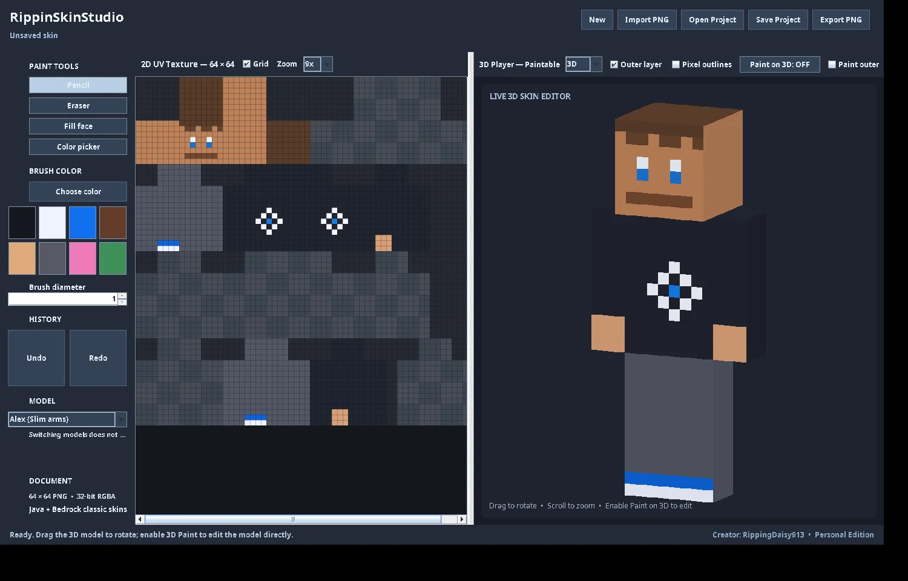Click the Brush diameter value field
908x581 pixels.
[x=62, y=299]
